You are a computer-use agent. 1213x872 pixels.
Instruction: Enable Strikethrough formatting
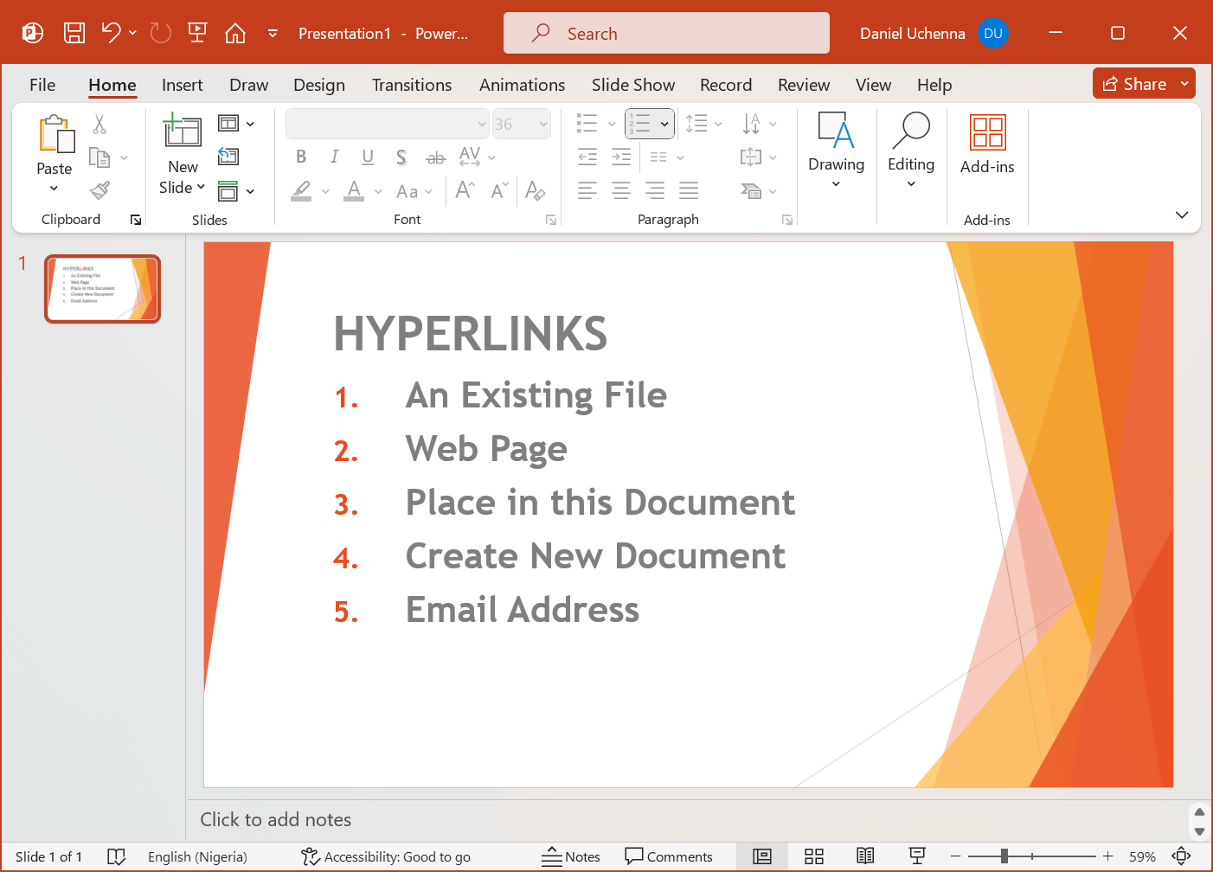tap(435, 157)
